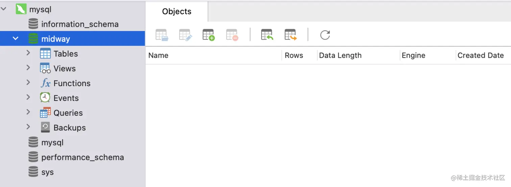Collapse the midway database
The height and width of the screenshot is (187, 511).
tap(16, 39)
